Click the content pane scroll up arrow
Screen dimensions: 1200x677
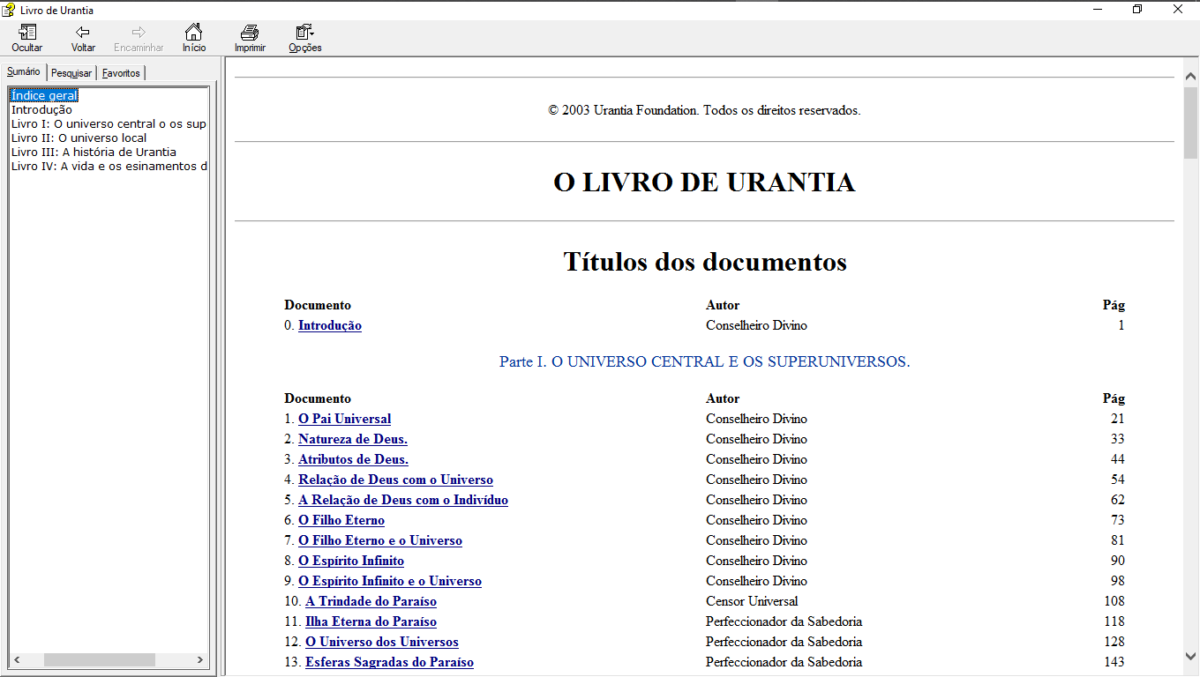[x=1191, y=76]
